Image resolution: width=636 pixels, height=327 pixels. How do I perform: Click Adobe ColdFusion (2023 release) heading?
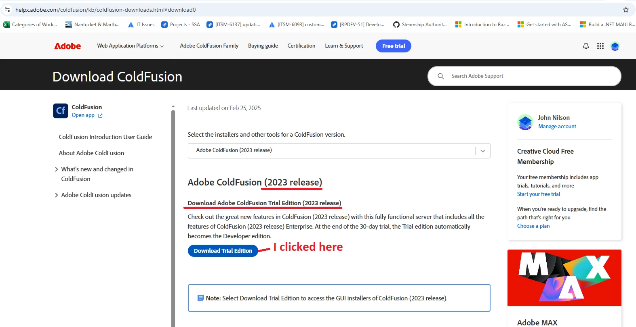tap(255, 182)
